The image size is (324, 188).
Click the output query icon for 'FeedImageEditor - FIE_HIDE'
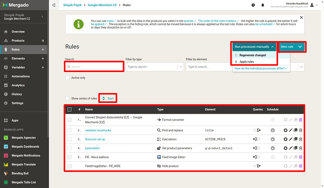point(259,166)
